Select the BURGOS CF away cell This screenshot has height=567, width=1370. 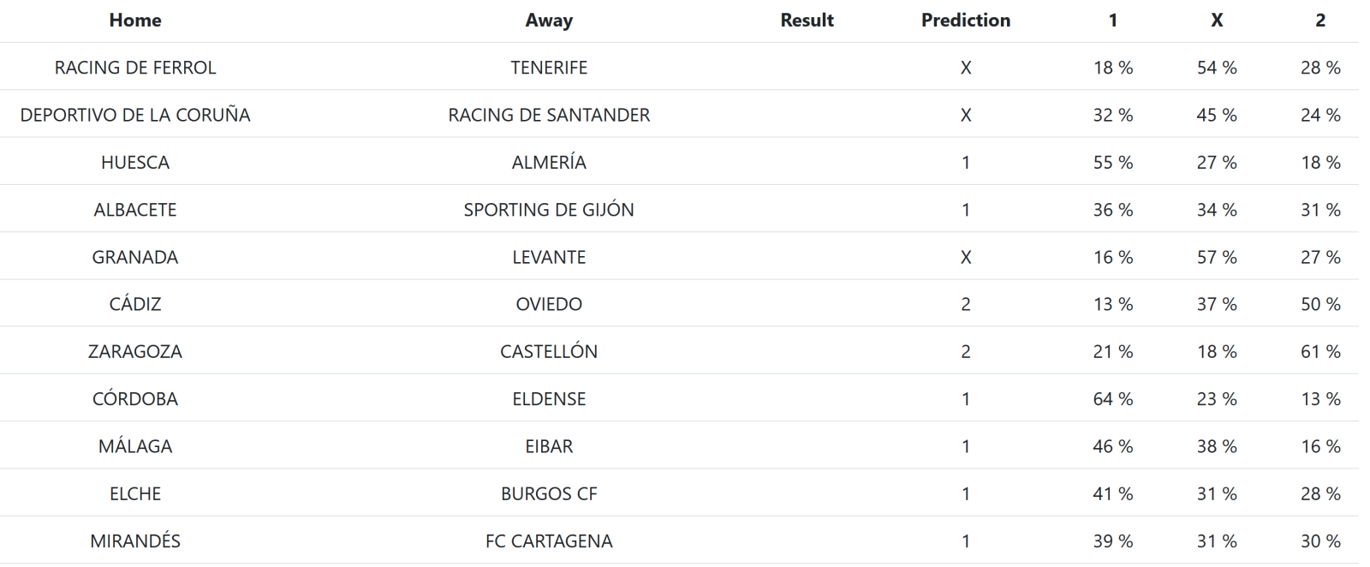pos(549,493)
